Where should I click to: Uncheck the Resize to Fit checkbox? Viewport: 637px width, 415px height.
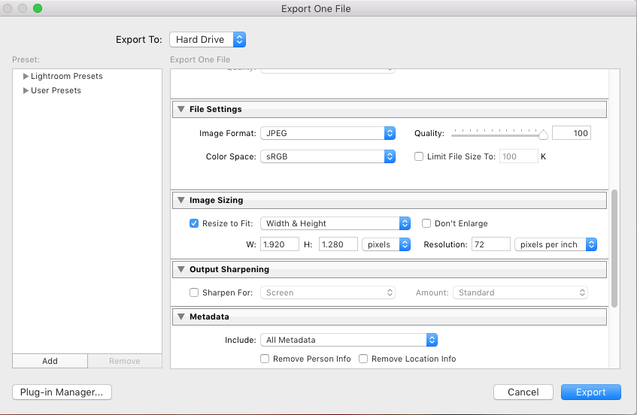pos(194,223)
